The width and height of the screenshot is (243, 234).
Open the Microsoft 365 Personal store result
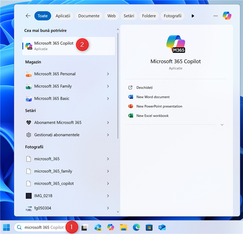pos(69,74)
